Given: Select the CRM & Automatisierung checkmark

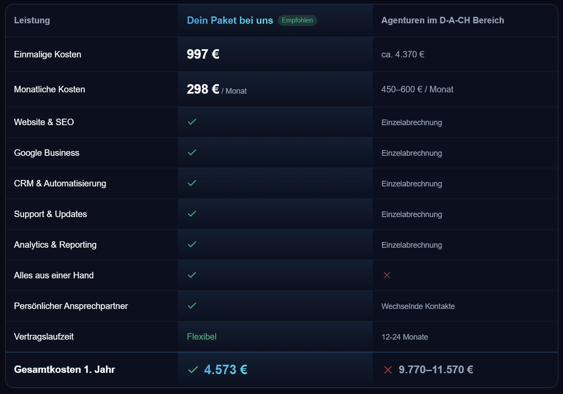Looking at the screenshot, I should 192,183.
